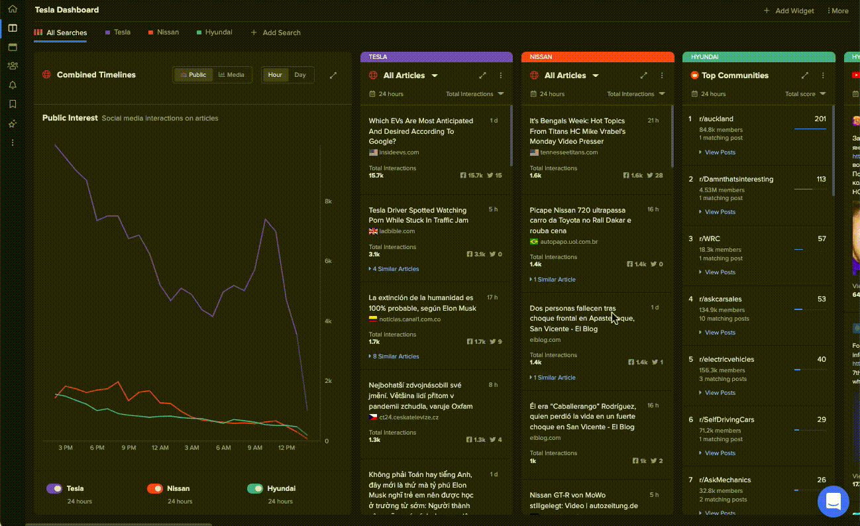Expand the Nissan All Articles widget

point(643,76)
